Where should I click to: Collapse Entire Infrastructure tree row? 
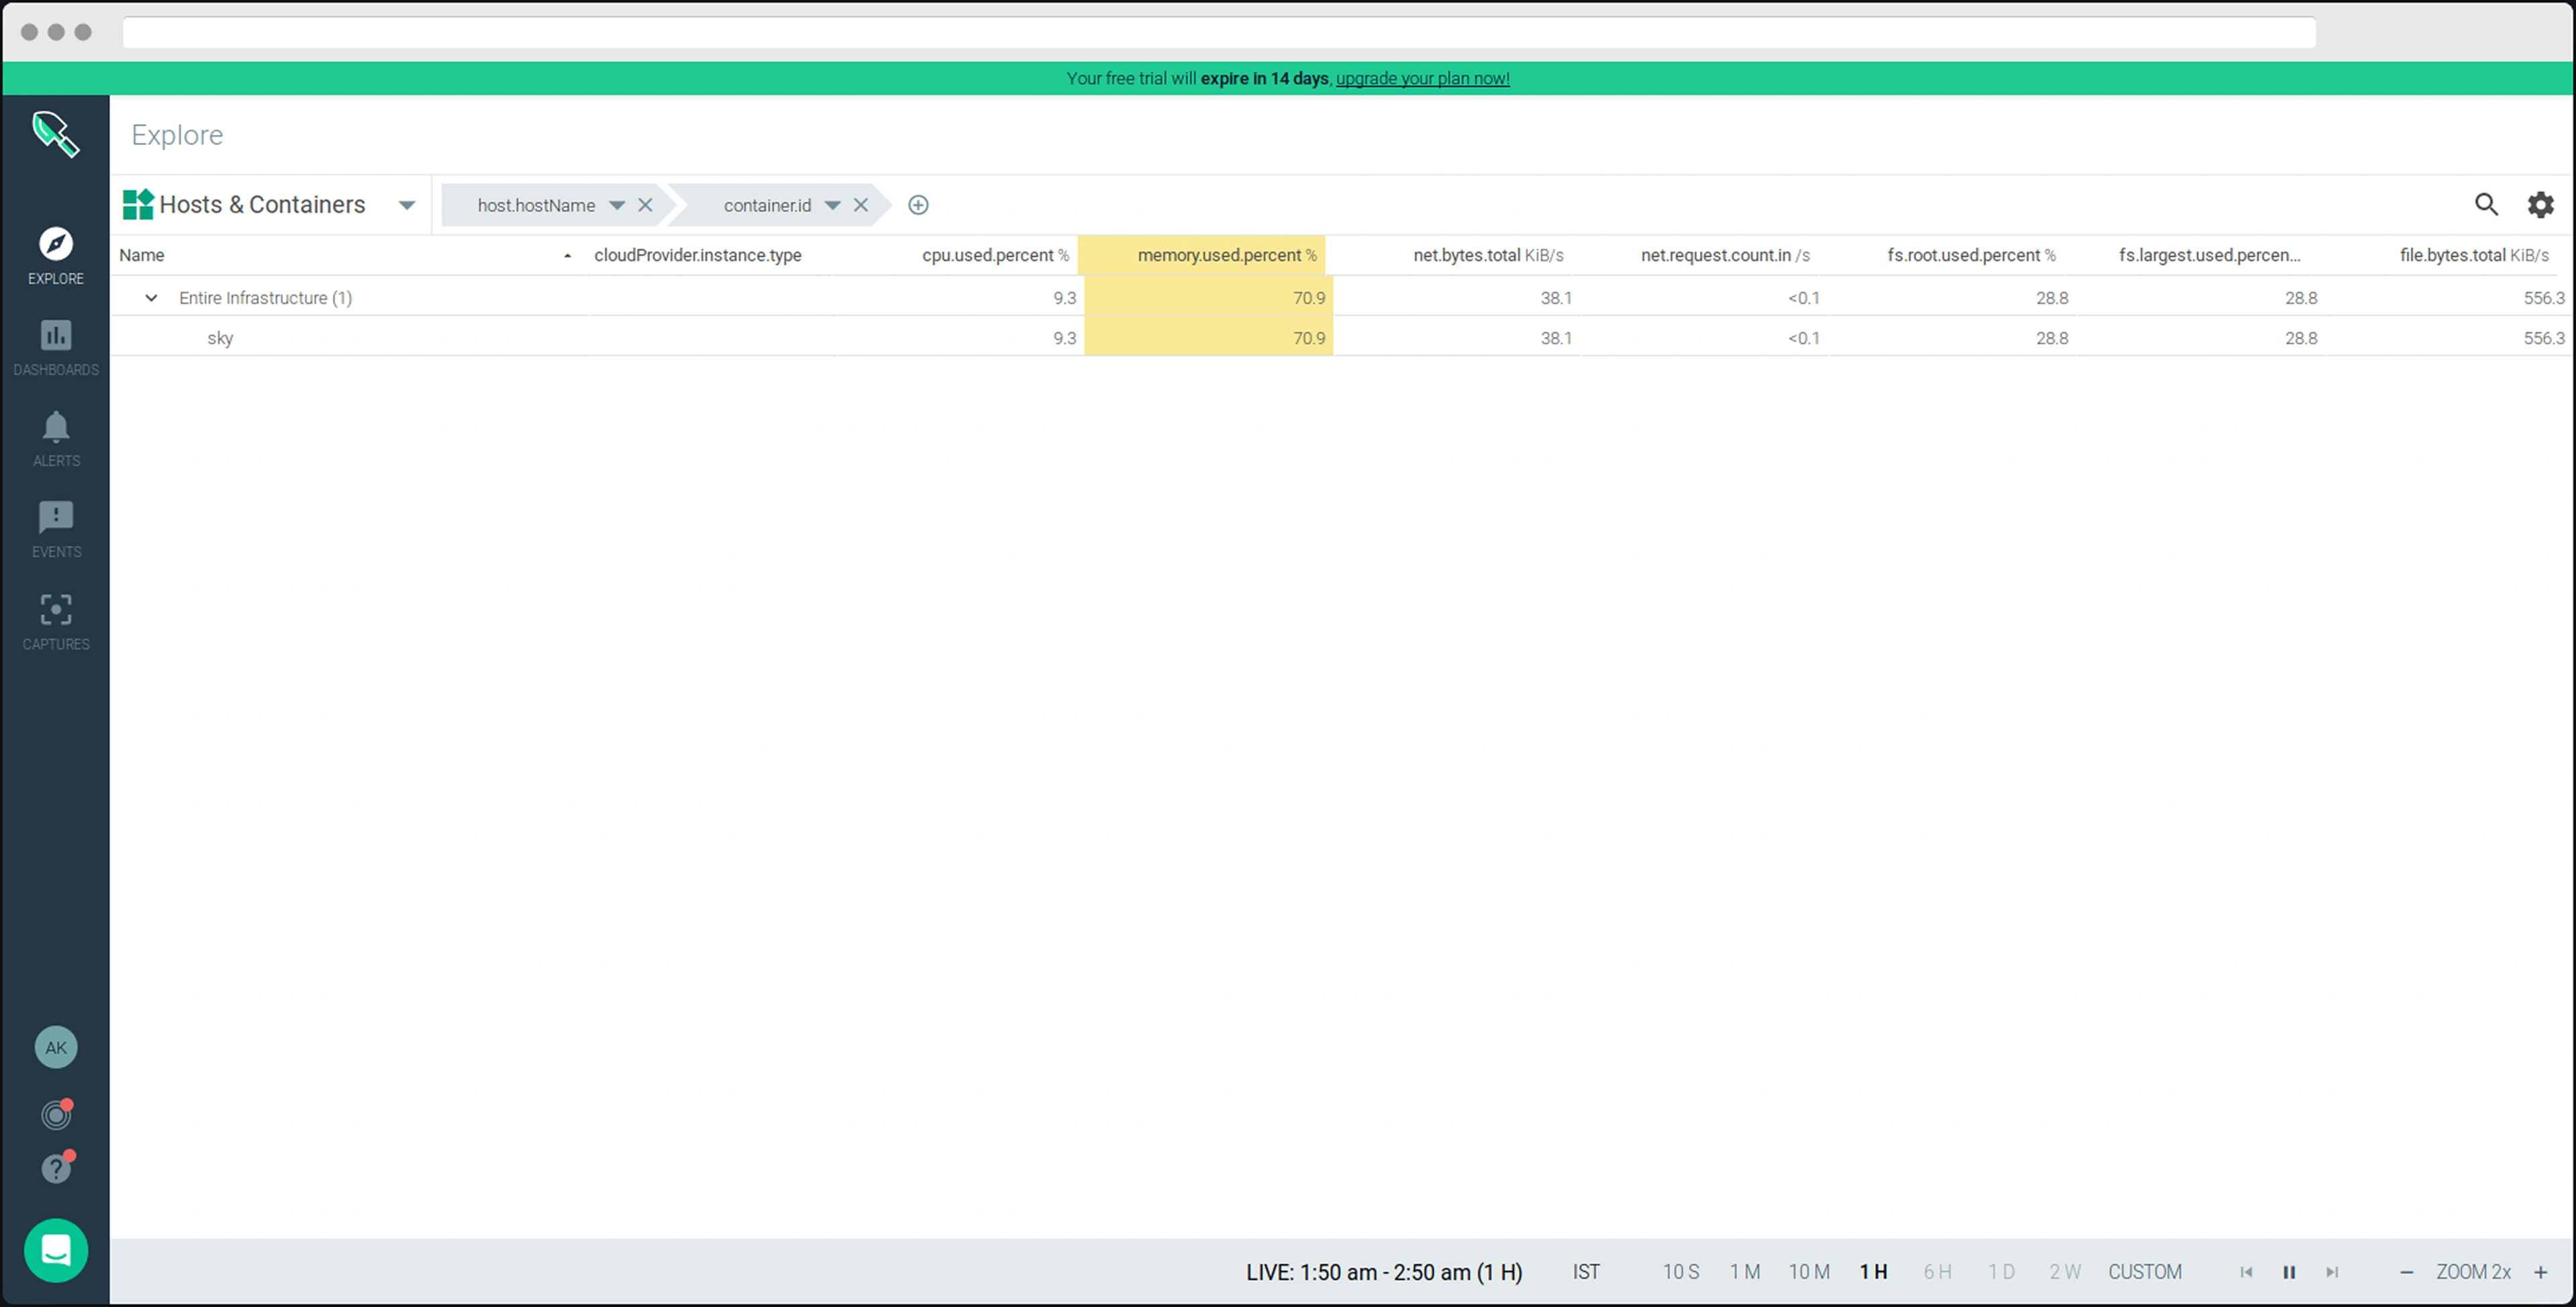click(151, 298)
